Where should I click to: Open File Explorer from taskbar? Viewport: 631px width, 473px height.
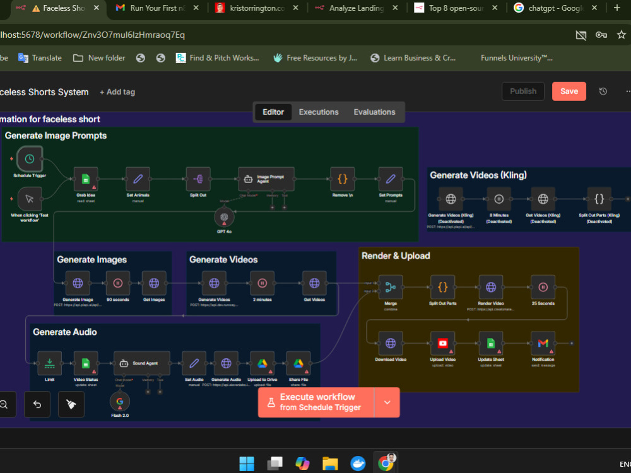coord(330,464)
